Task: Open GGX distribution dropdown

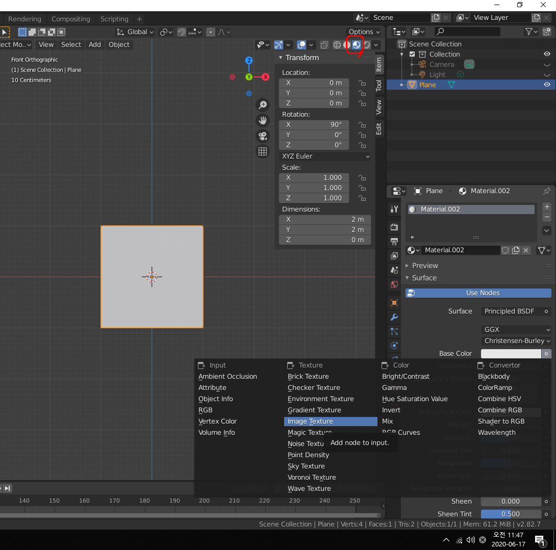Action: click(x=516, y=330)
